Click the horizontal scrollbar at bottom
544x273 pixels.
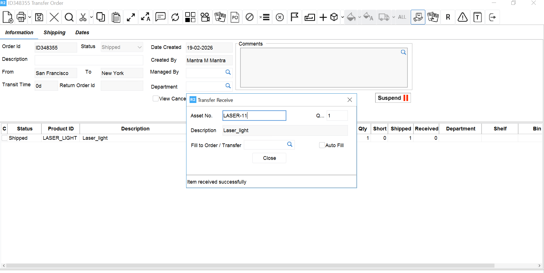250,266
